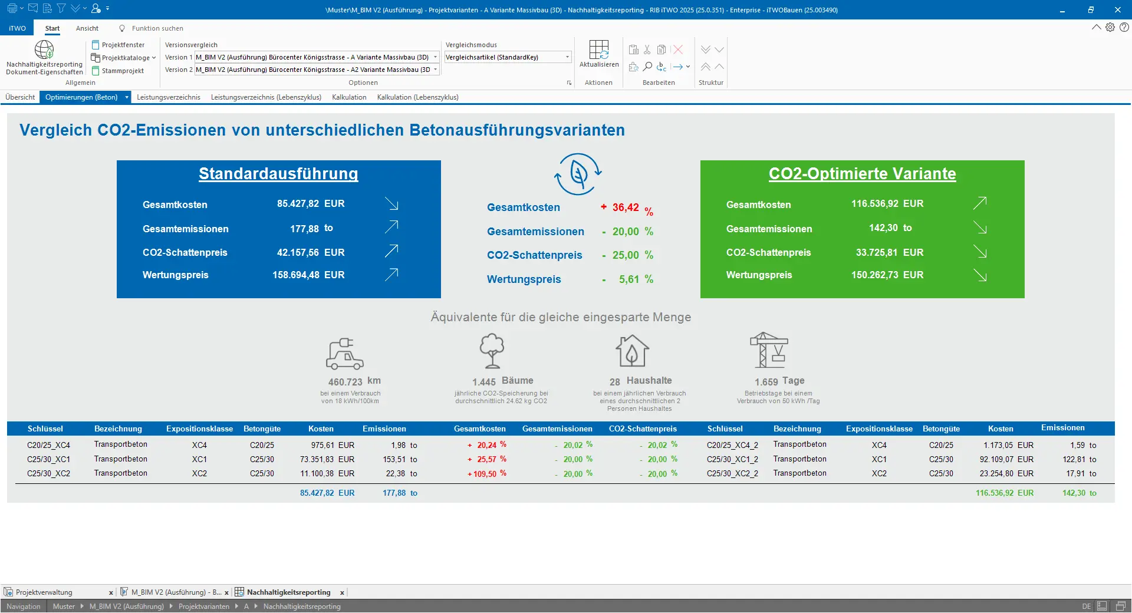Viewport: 1132px width, 613px height.
Task: Open the Version 2 dropdown
Action: point(435,70)
